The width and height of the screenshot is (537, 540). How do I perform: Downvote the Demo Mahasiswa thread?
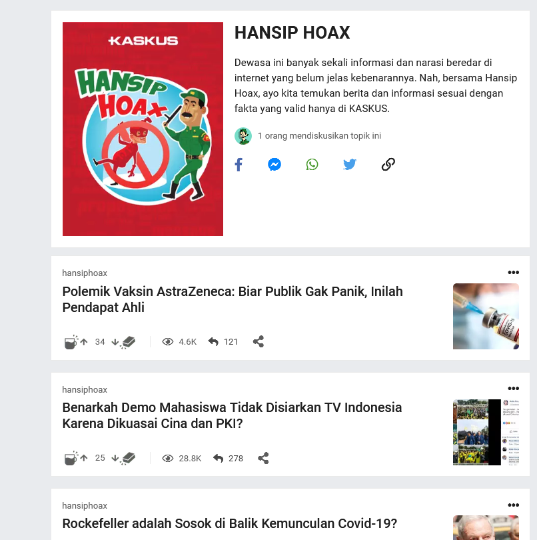(123, 458)
